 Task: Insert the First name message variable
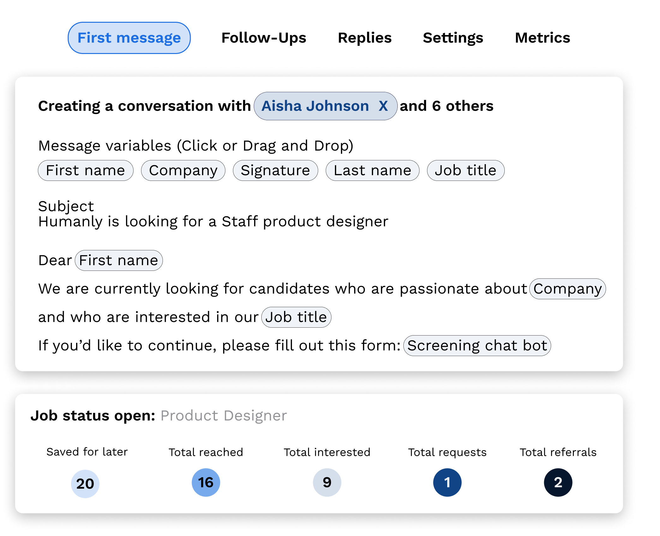coord(86,170)
